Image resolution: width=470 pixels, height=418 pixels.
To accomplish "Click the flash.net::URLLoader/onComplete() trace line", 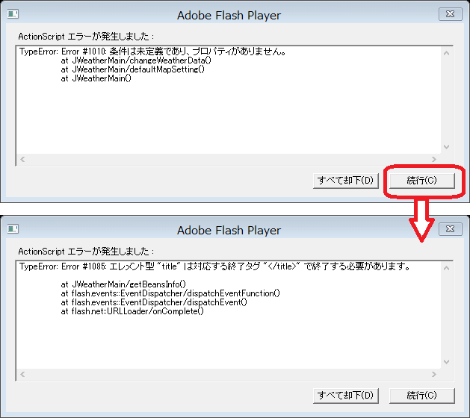I will [x=132, y=311].
